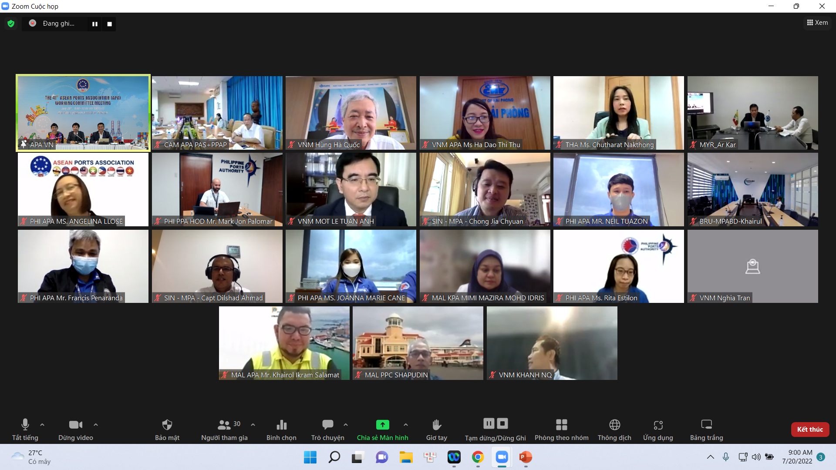Expand arrow beside Trò chuyện
Image resolution: width=836 pixels, height=470 pixels.
pyautogui.click(x=346, y=424)
